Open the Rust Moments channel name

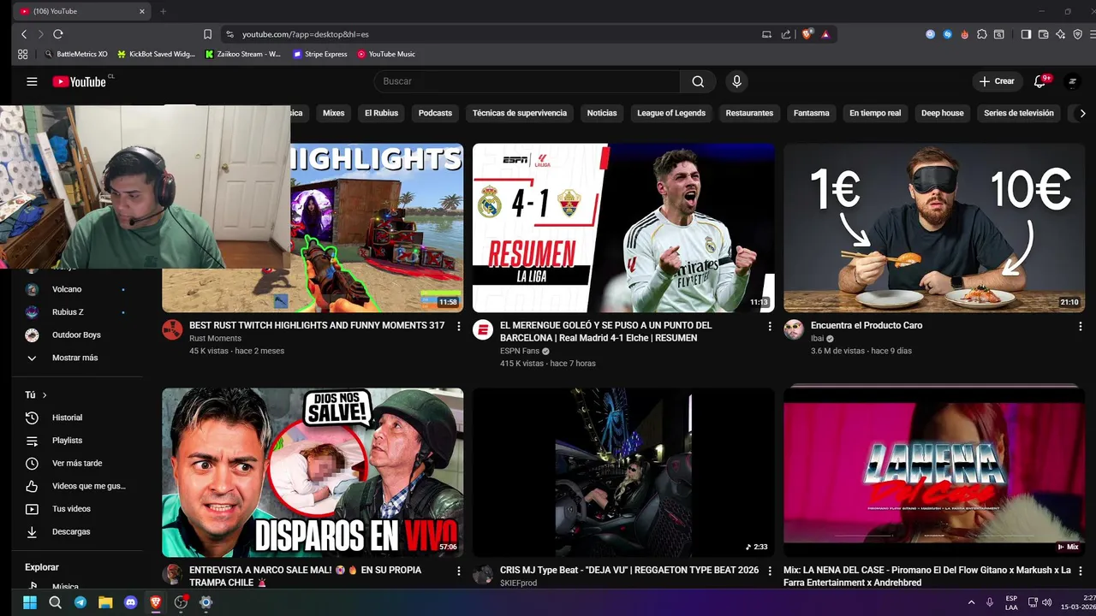215,339
